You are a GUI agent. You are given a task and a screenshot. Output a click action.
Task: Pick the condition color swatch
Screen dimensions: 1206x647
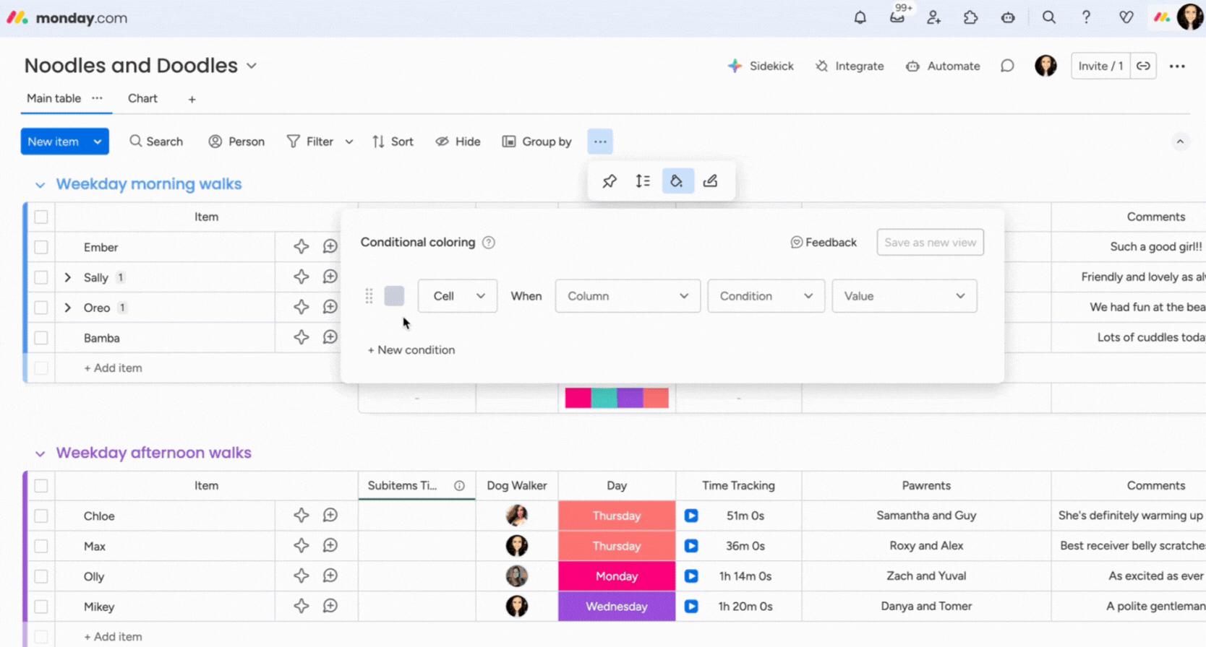click(x=394, y=296)
